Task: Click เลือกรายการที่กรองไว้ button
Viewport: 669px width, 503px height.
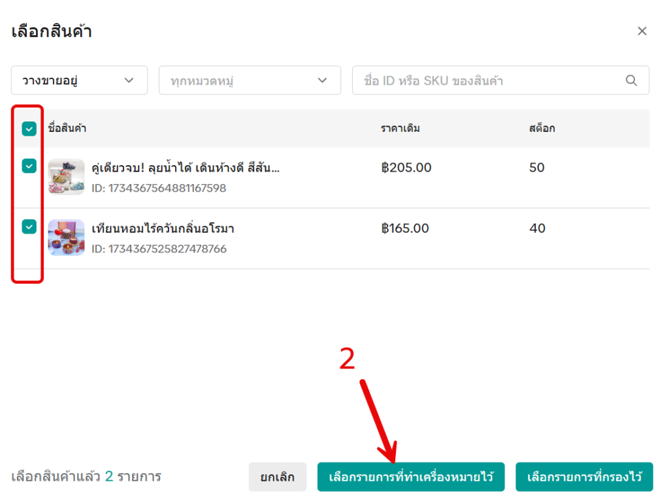Action: tap(584, 477)
